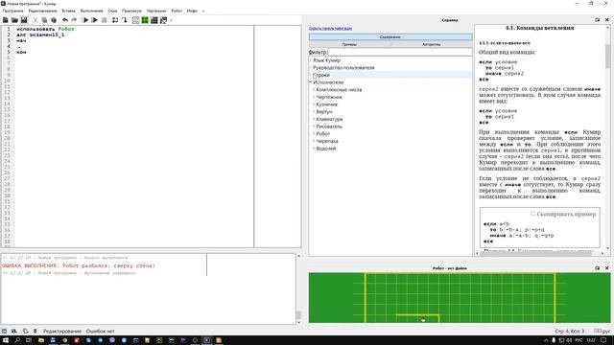Select Клавиатура in help tree
The height and width of the screenshot is (345, 614).
(x=329, y=119)
